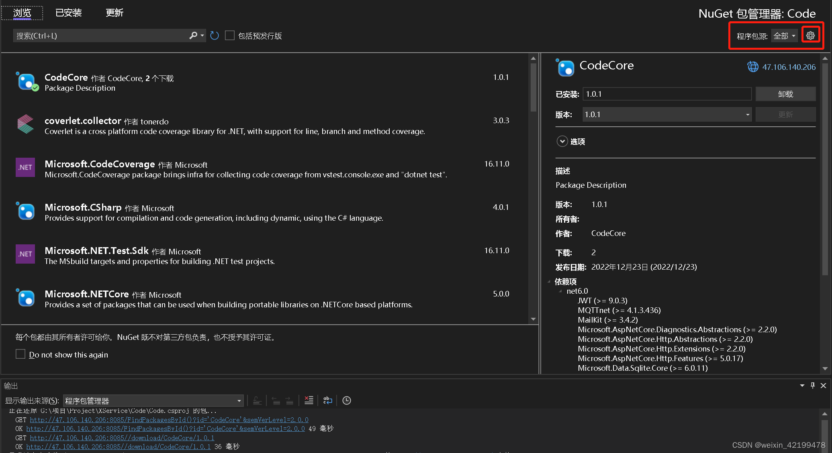832x453 pixels.
Task: Click Microsoft.Data.Sqlite.Core (>= 6.0.11) dependency
Action: click(x=643, y=368)
